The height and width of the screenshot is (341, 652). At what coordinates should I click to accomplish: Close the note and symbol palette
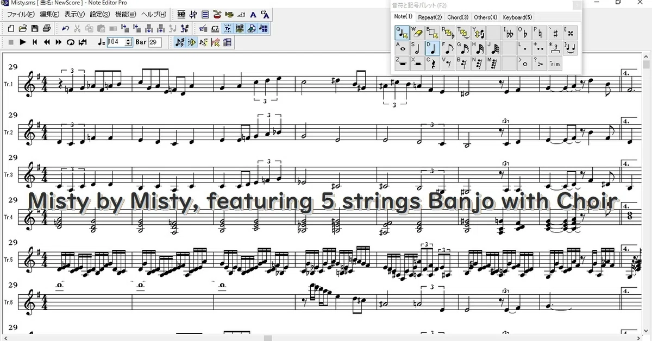577,5
